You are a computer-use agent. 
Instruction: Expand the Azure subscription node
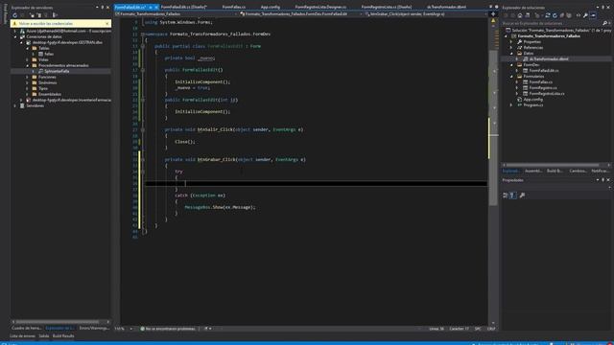(x=15, y=31)
